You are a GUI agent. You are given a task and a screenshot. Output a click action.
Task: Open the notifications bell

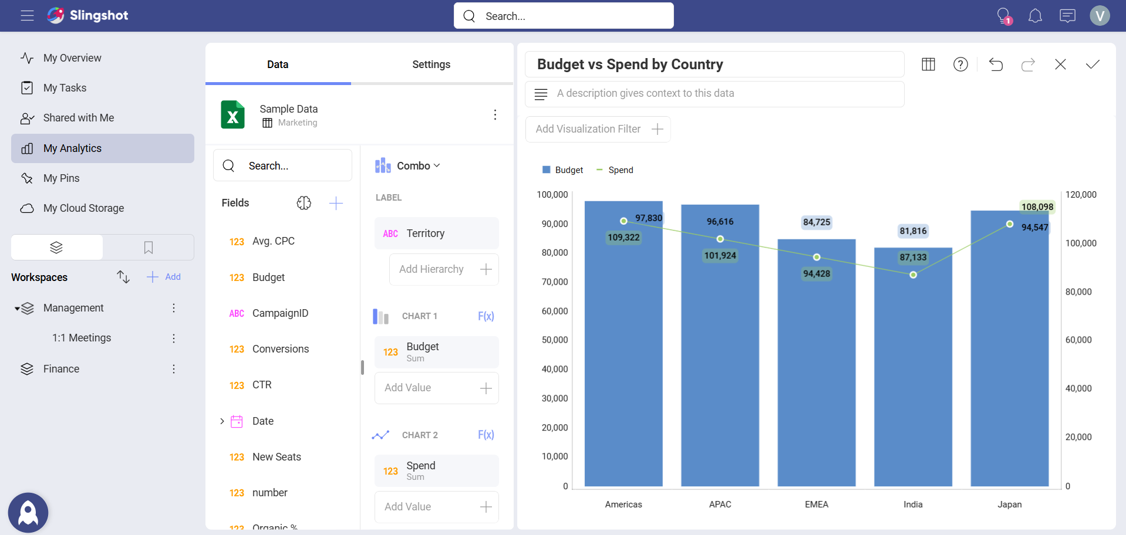[1035, 16]
